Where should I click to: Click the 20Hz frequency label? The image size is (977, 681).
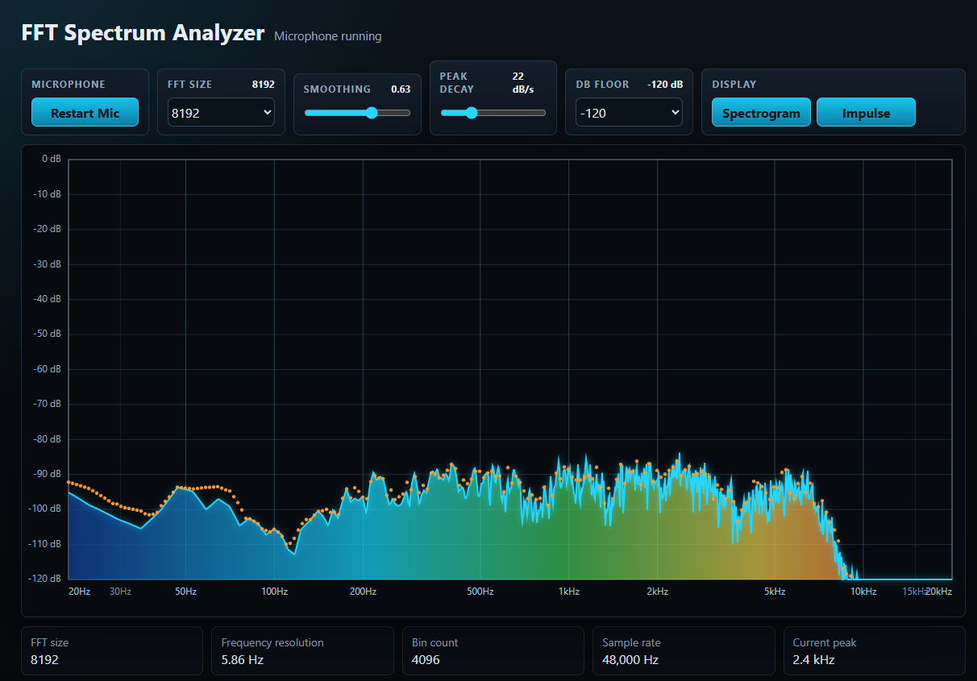(79, 592)
